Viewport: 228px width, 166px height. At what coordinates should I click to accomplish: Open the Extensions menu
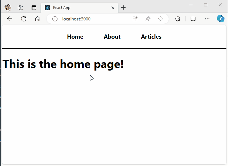pos(178,19)
